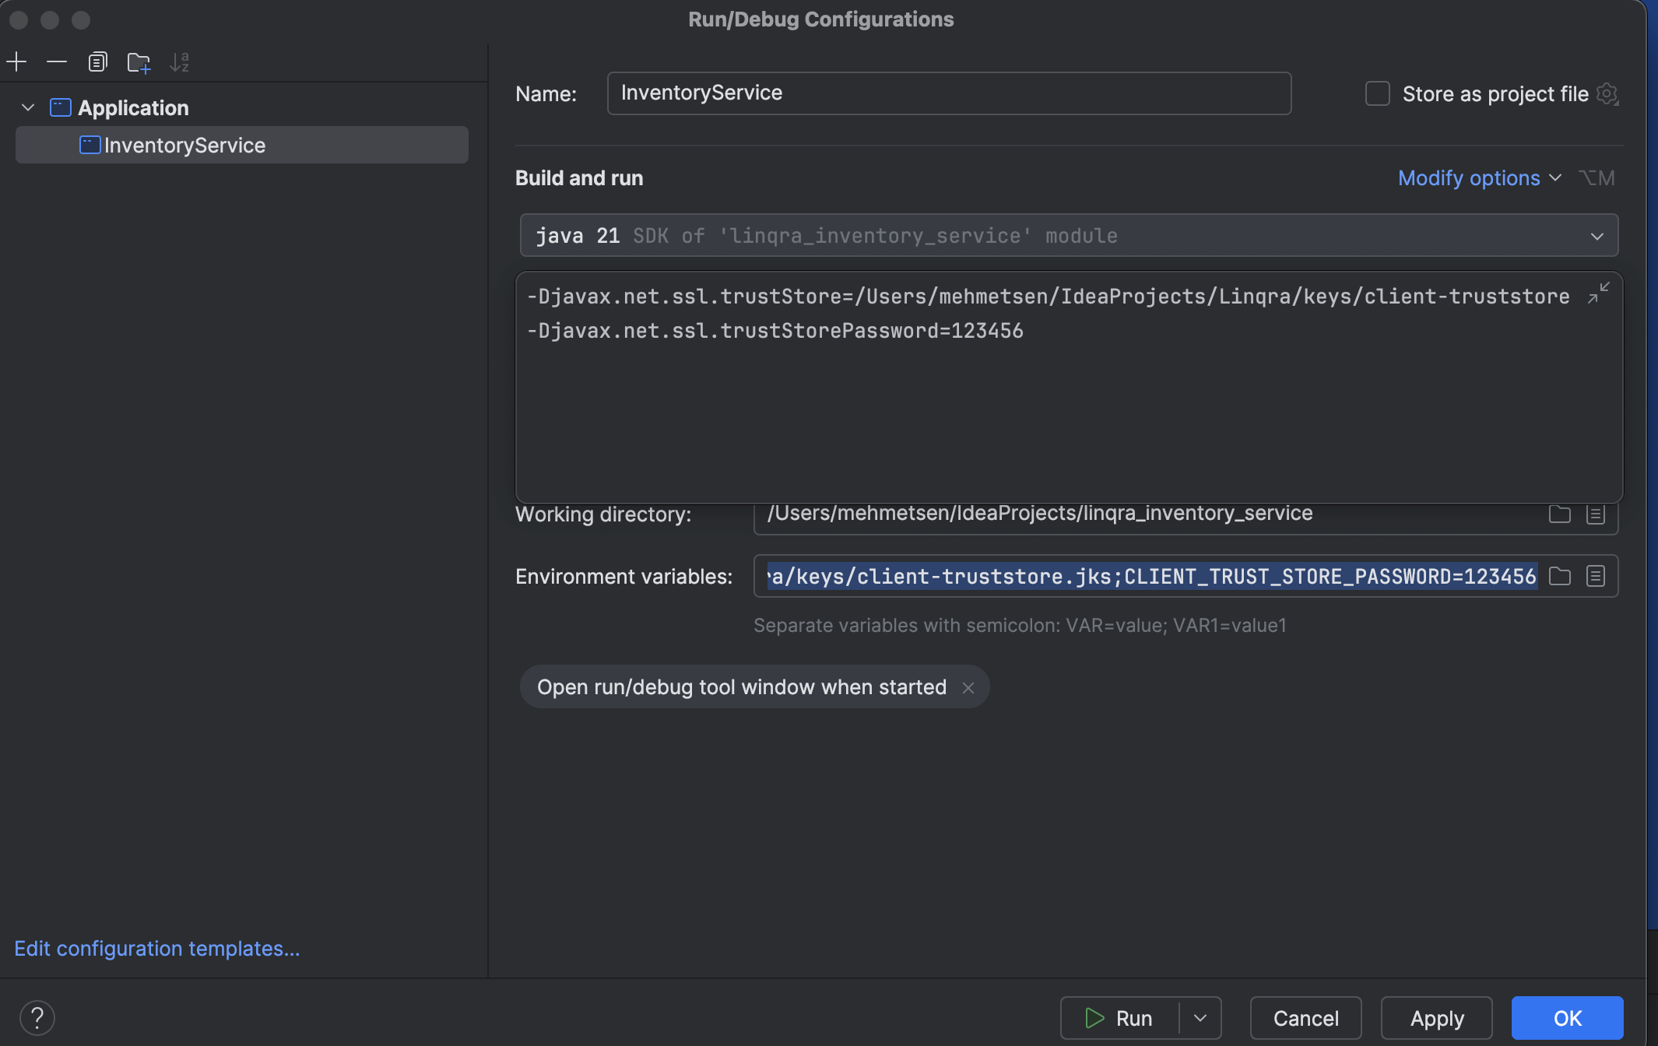Click the Name field containing InventoryService
This screenshot has width=1658, height=1046.
tap(949, 93)
